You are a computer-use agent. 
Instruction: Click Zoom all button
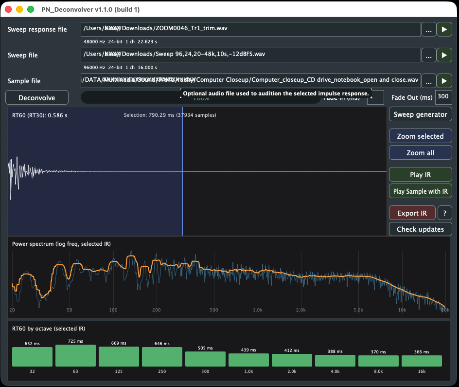pyautogui.click(x=421, y=153)
